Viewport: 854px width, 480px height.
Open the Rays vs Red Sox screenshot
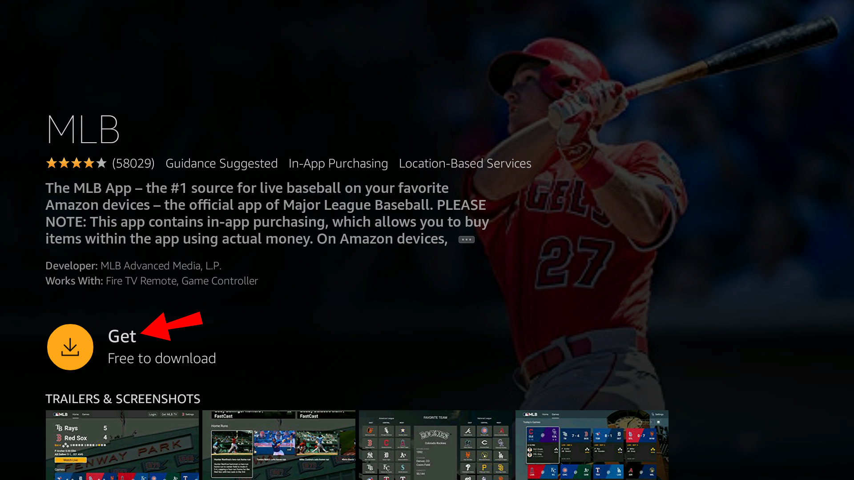tap(122, 444)
